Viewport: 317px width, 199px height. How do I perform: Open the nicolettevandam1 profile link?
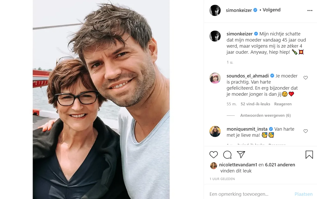point(238,165)
